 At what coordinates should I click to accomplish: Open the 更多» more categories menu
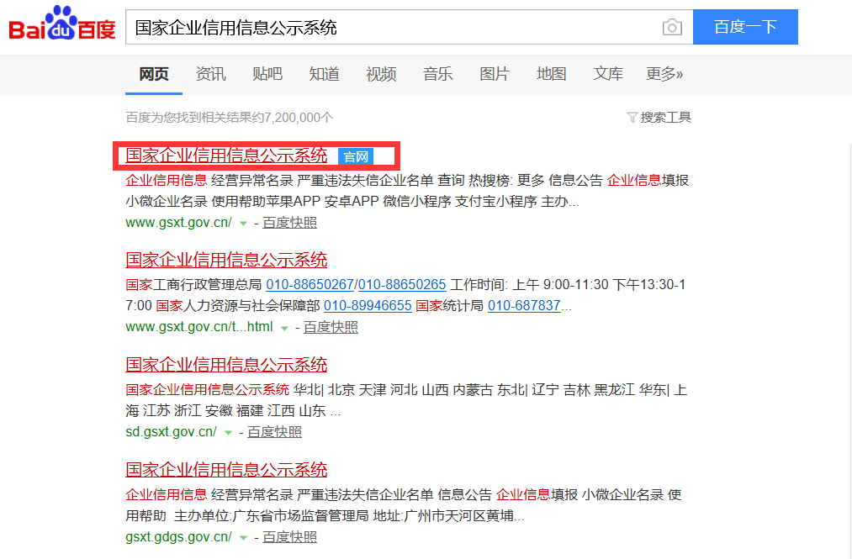(664, 74)
